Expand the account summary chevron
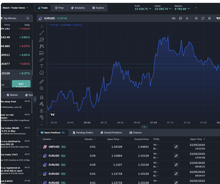The image size is (220, 184). point(196,8)
